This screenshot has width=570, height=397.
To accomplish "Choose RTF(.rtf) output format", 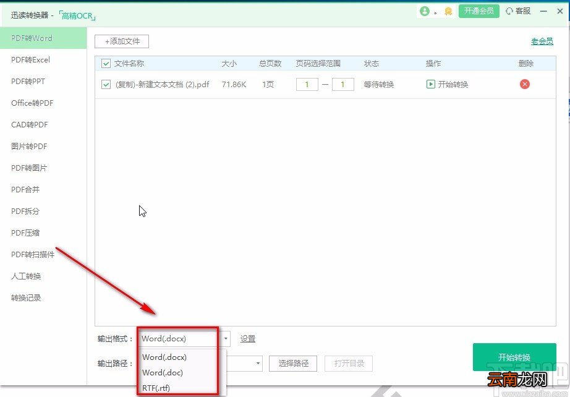I will (x=156, y=388).
